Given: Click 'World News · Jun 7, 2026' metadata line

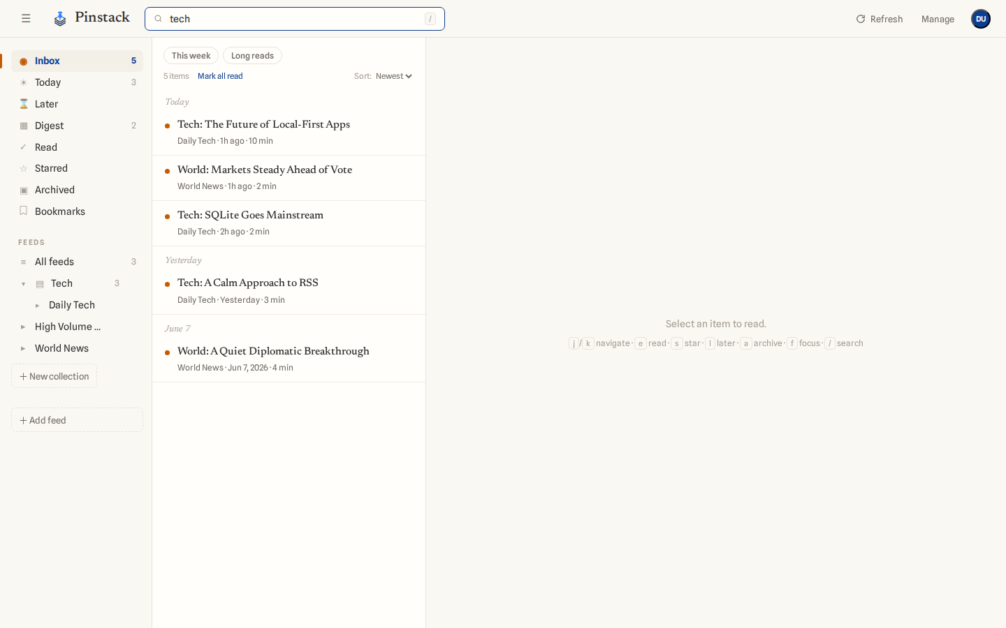Looking at the screenshot, I should click(x=235, y=368).
